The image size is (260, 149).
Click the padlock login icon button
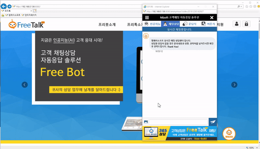(246, 24)
